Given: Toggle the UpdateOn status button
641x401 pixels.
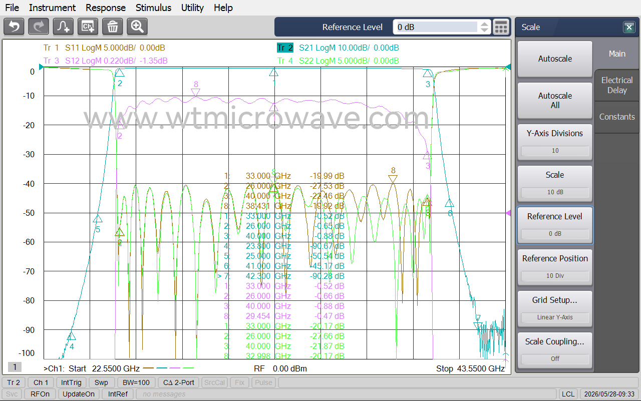Looking at the screenshot, I should (x=78, y=394).
